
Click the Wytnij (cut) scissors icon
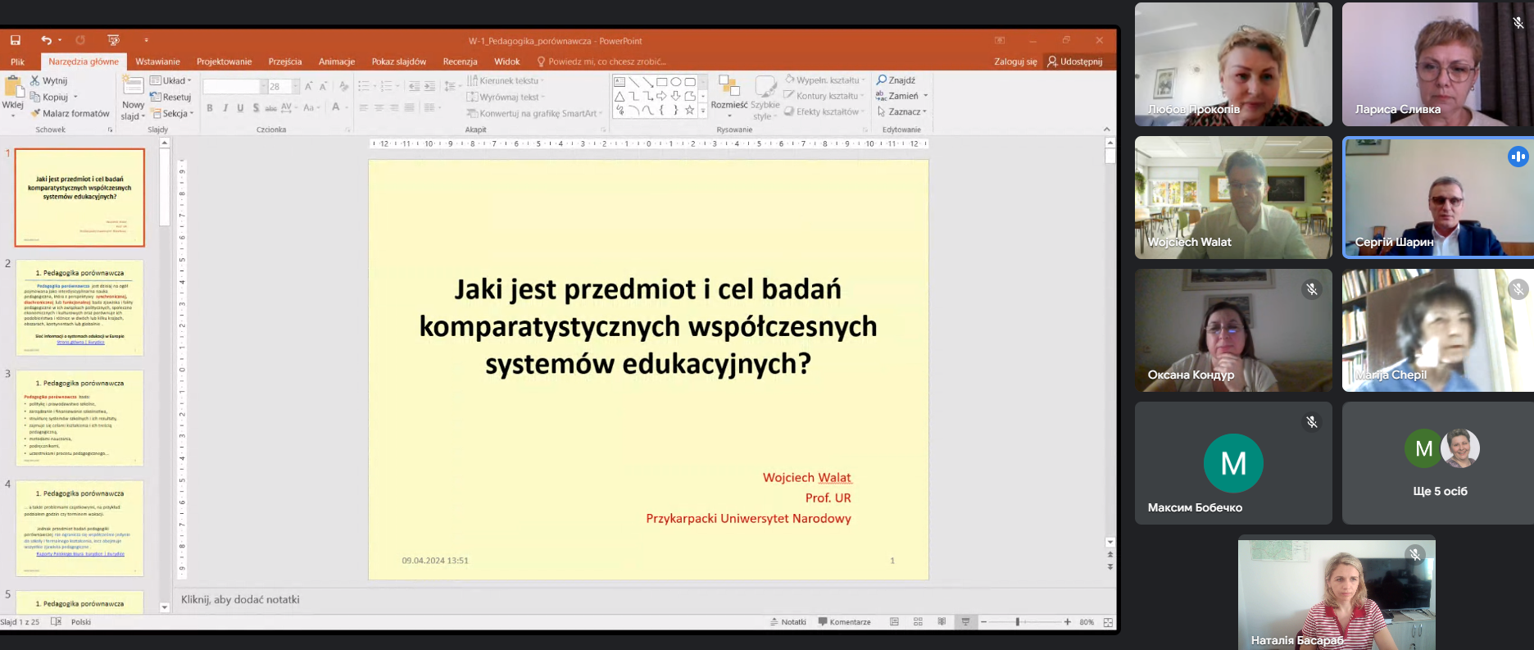(x=35, y=80)
